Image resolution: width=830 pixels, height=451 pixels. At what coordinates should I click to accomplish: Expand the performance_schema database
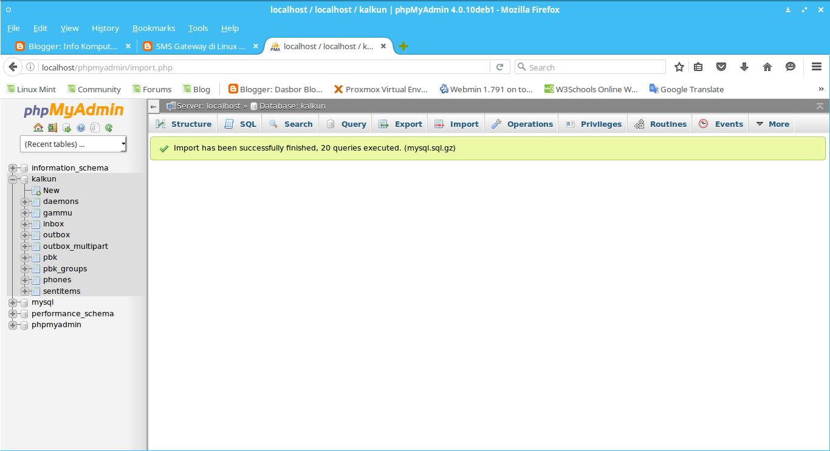click(13, 314)
